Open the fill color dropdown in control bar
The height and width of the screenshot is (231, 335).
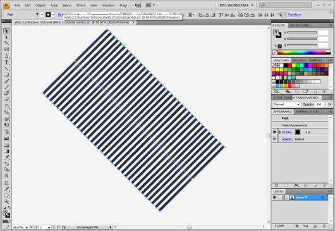pos(42,15)
